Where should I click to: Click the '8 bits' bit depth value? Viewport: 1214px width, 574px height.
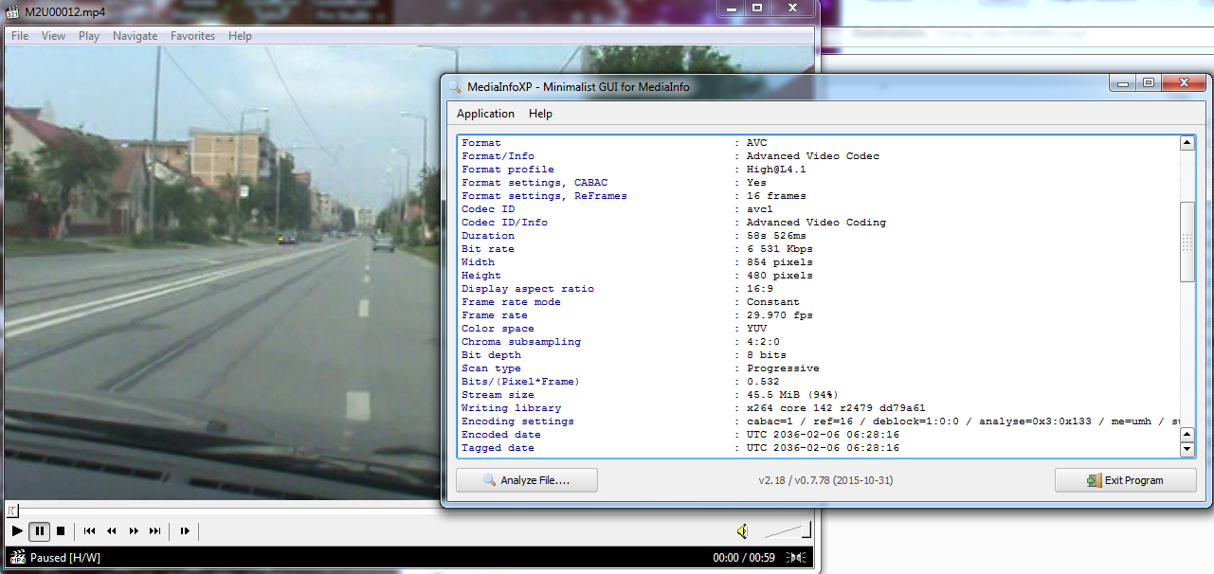(766, 355)
